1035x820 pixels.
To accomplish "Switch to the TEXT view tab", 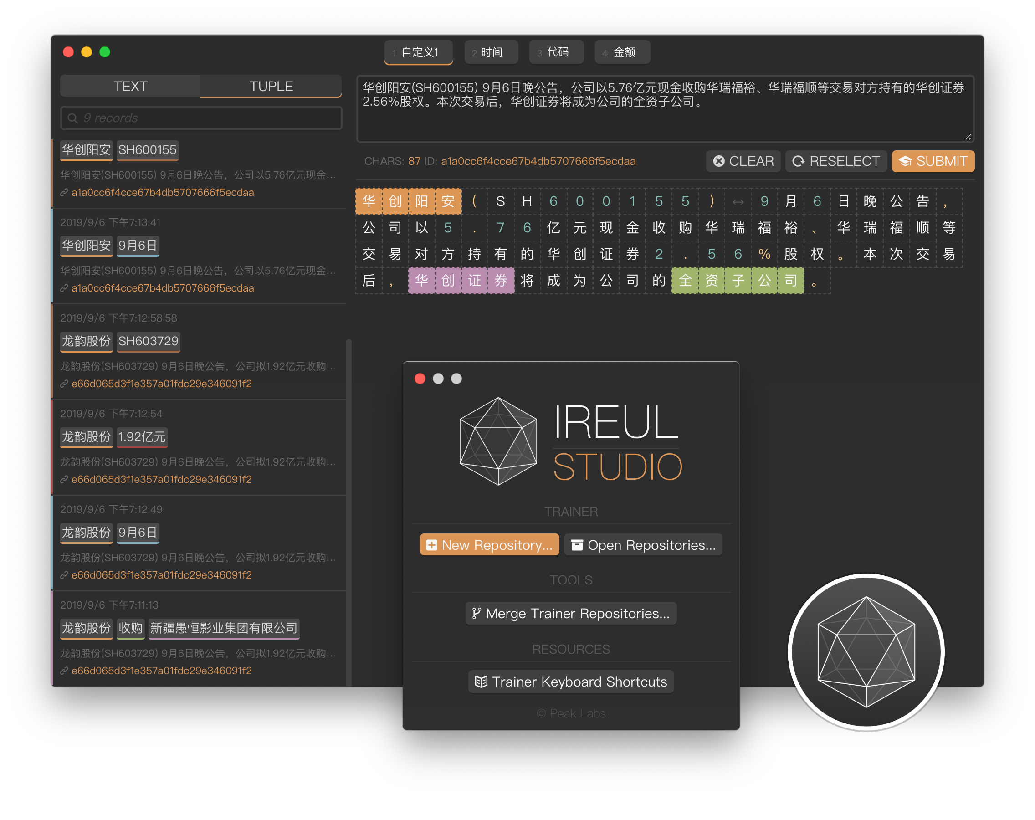I will point(130,86).
